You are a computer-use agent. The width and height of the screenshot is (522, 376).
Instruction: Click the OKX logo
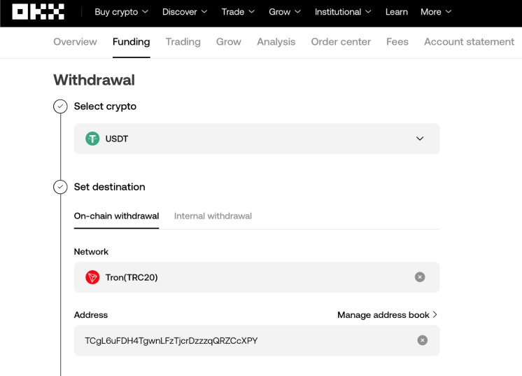click(x=38, y=12)
